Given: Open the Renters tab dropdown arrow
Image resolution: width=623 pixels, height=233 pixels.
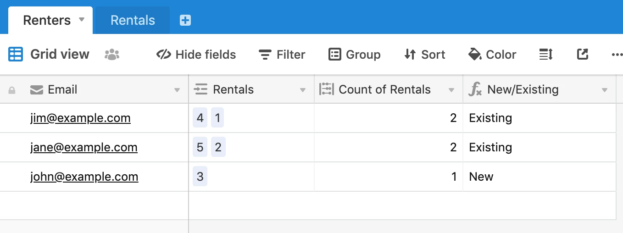Looking at the screenshot, I should (82, 20).
